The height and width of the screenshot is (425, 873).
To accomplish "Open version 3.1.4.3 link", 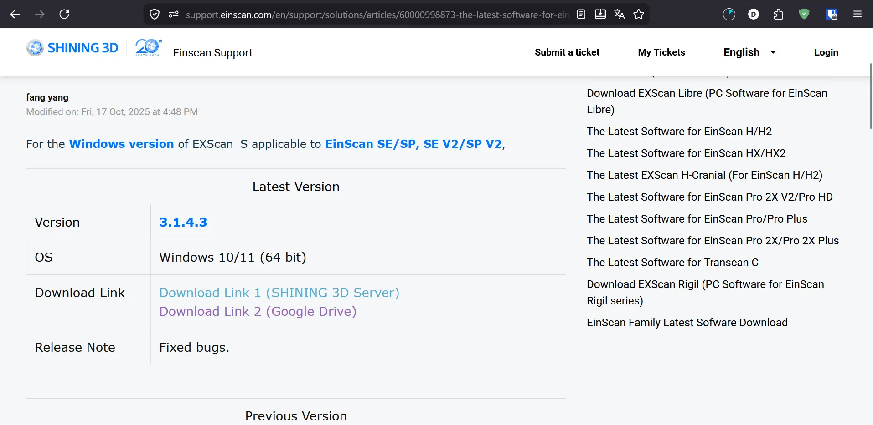I will click(183, 222).
